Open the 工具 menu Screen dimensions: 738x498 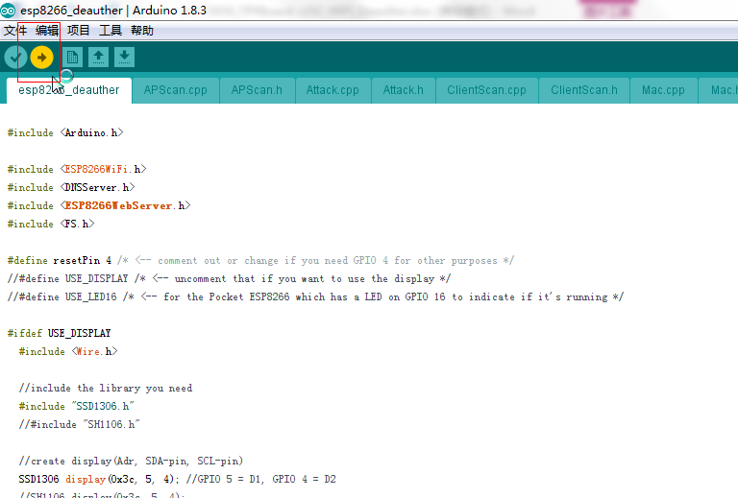(x=111, y=31)
